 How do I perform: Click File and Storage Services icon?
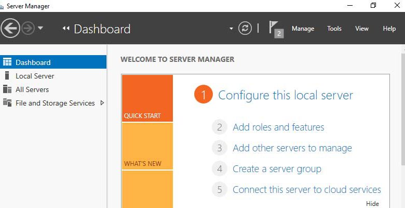tap(7, 103)
